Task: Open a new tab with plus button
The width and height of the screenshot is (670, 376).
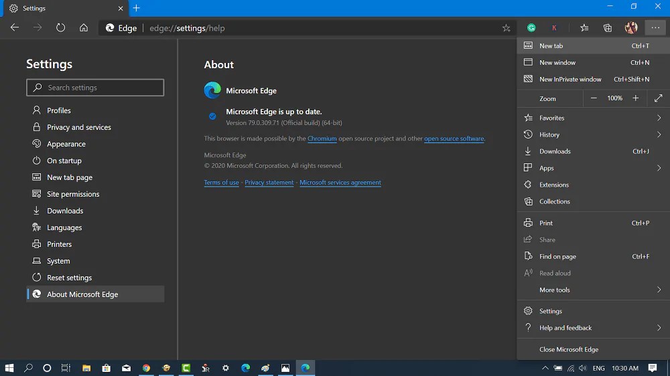Action: click(136, 8)
